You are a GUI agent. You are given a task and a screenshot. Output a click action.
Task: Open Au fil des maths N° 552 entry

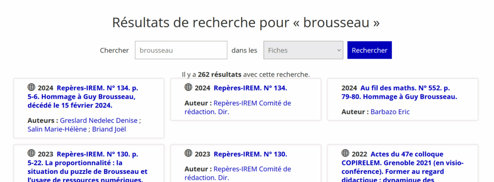(399, 92)
